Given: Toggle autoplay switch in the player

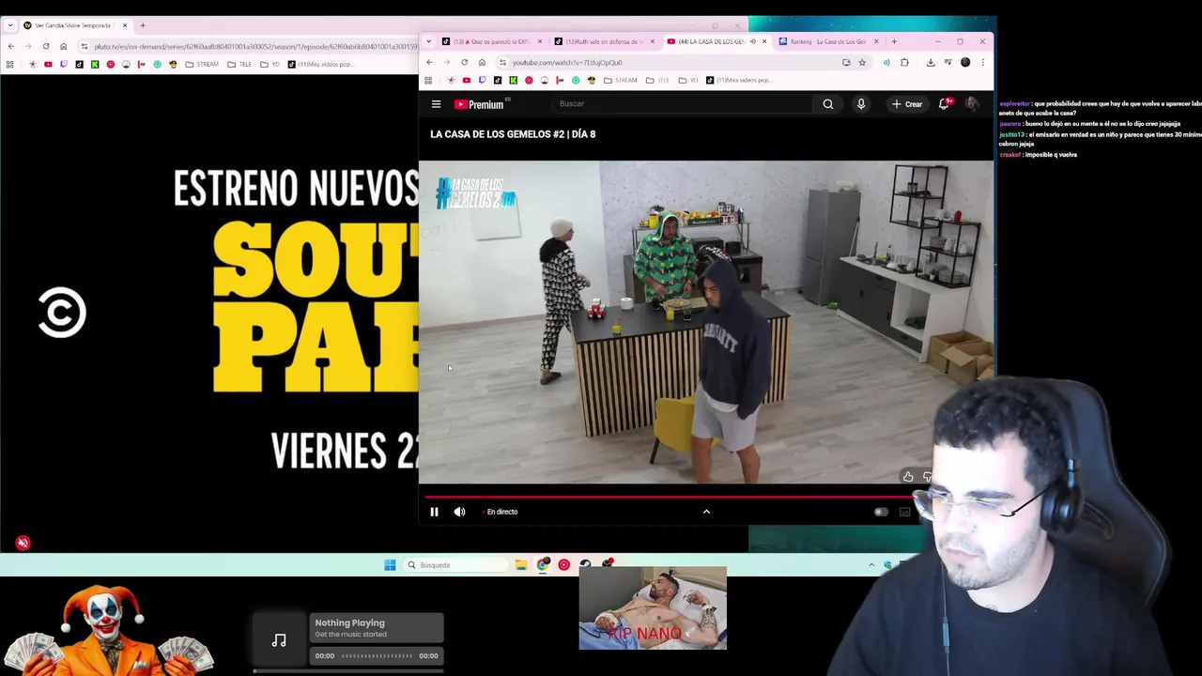Looking at the screenshot, I should point(881,512).
